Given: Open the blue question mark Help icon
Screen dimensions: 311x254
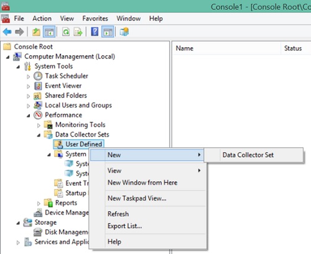Looking at the screenshot, I should (95, 32).
